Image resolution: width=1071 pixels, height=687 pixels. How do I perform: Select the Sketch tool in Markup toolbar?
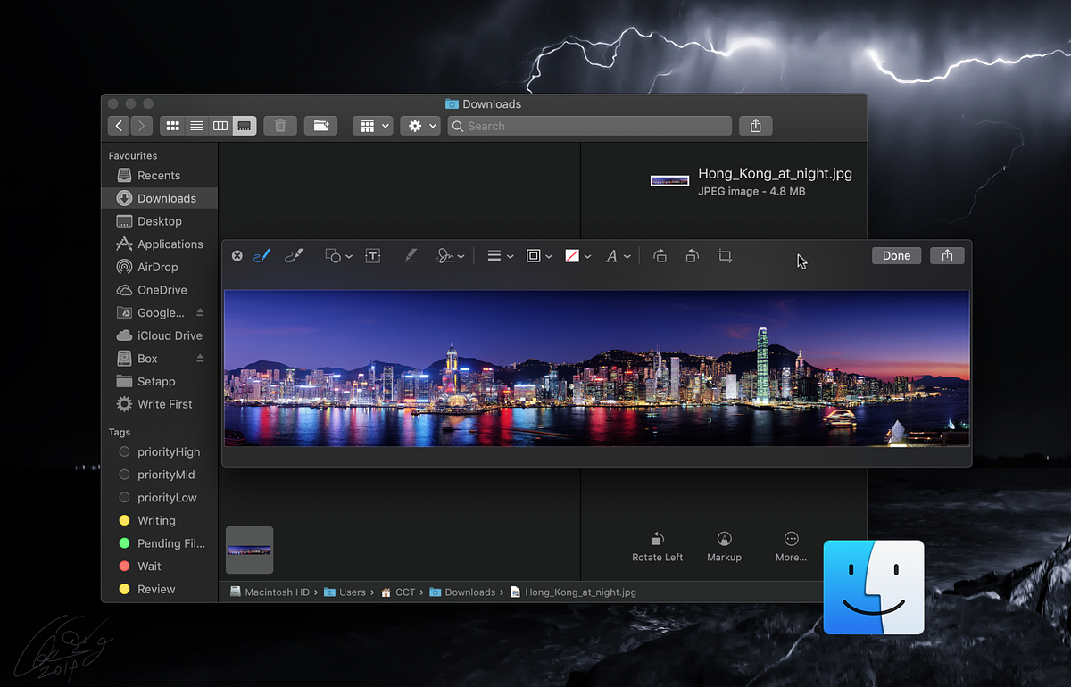pyautogui.click(x=262, y=255)
